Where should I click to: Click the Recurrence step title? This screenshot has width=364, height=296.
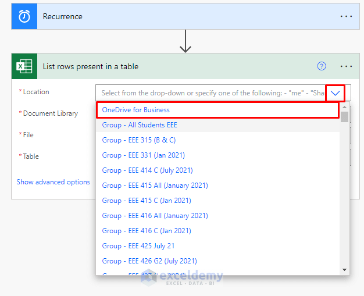(x=63, y=16)
